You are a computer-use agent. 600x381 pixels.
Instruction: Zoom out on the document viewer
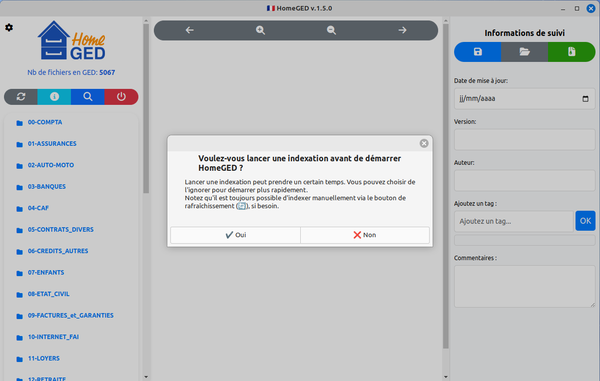[x=331, y=30]
